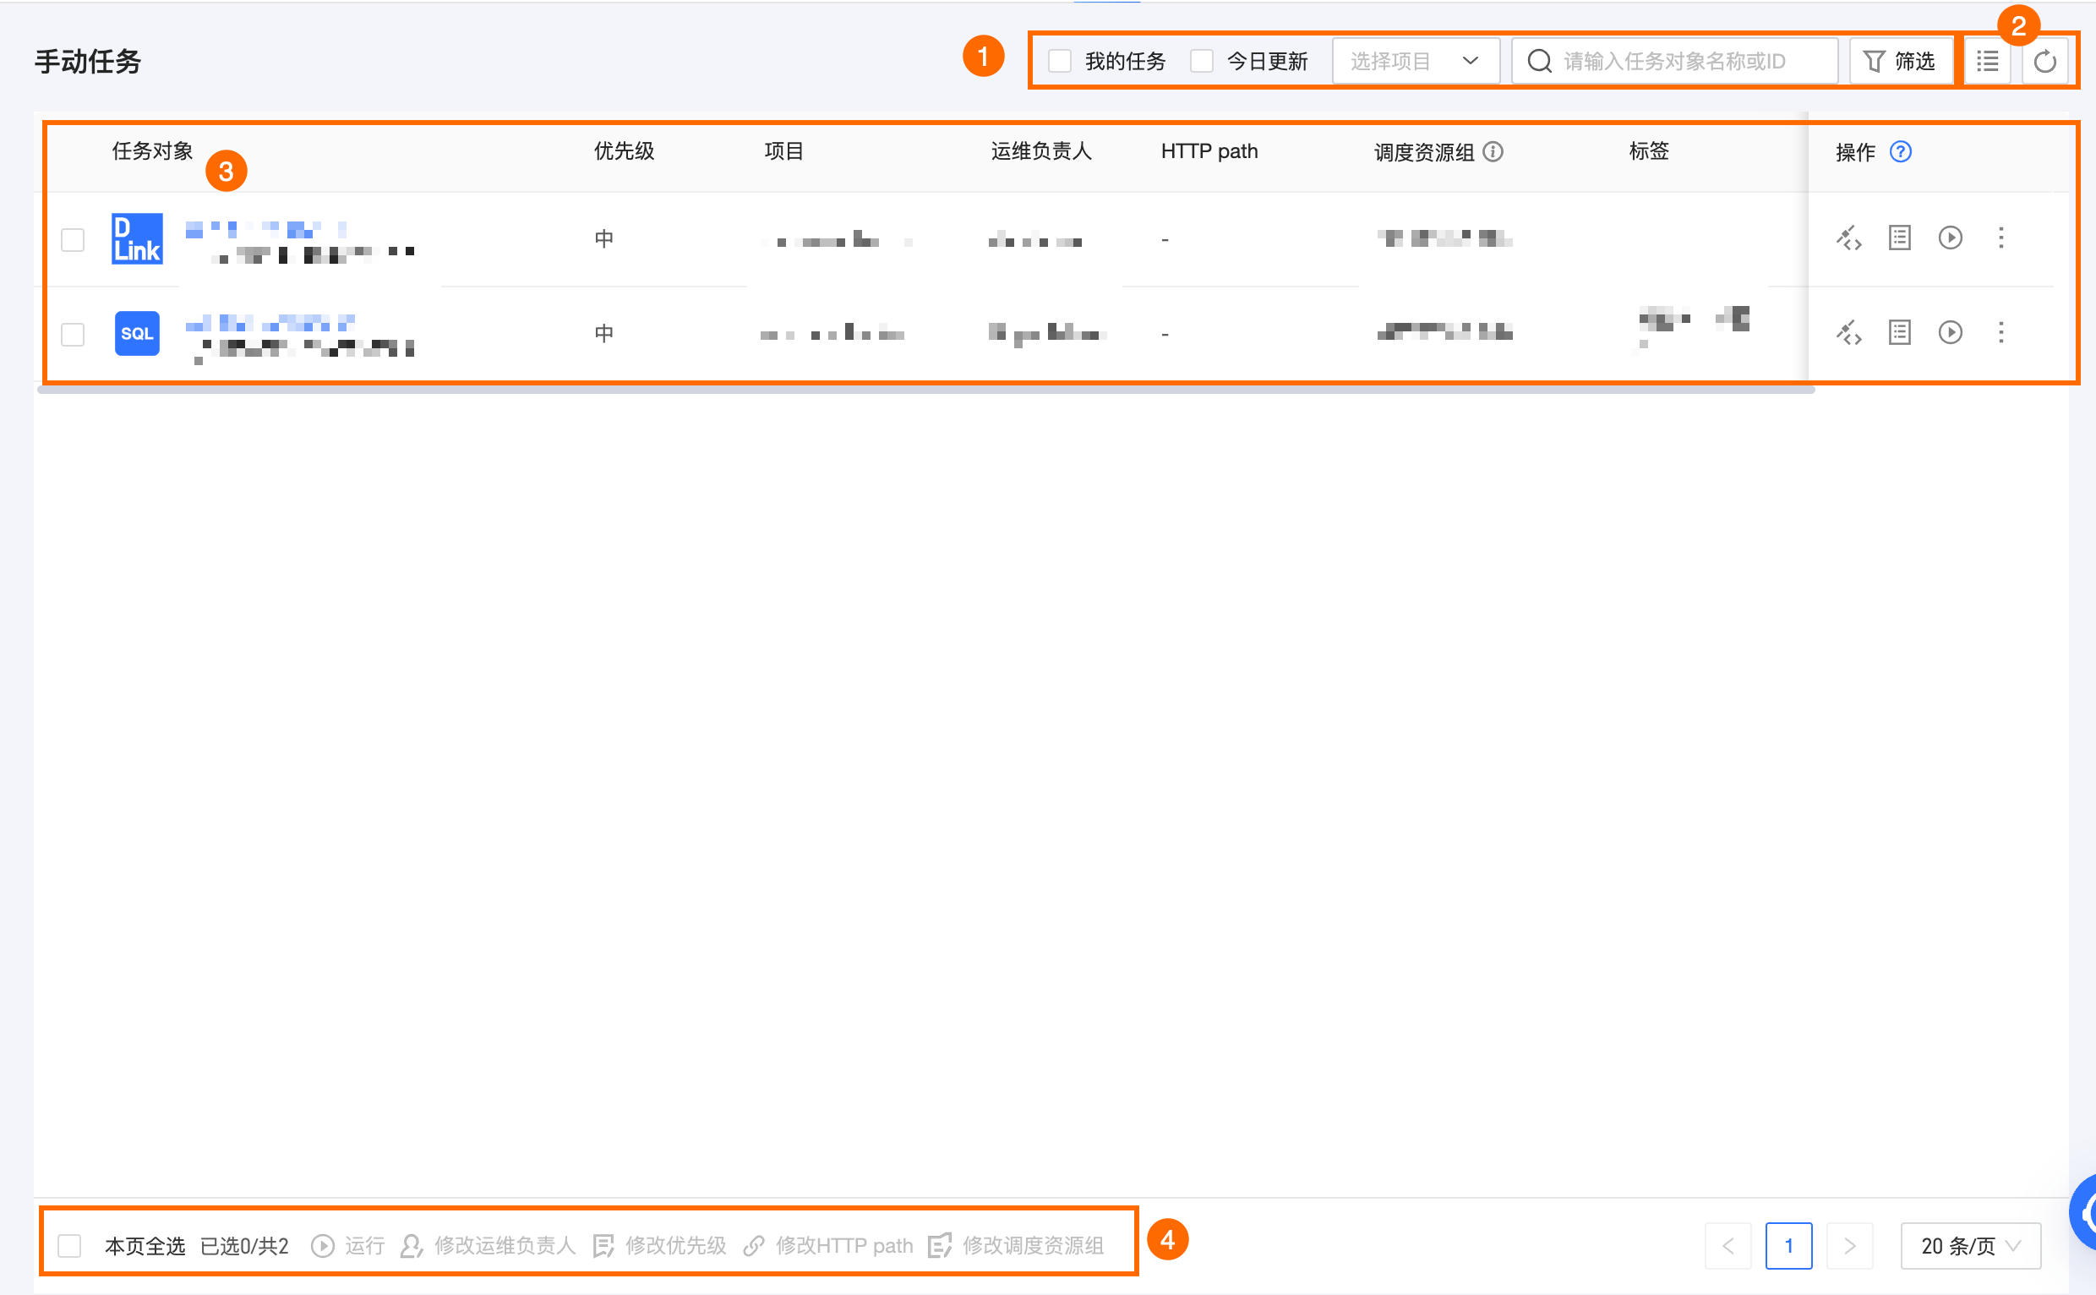Click the horizontal table scrollbar

[925, 390]
